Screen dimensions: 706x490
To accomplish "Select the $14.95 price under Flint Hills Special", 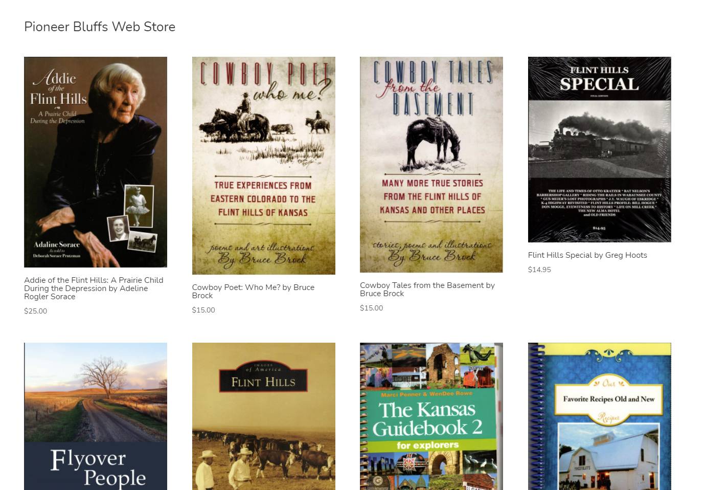I will [x=539, y=270].
